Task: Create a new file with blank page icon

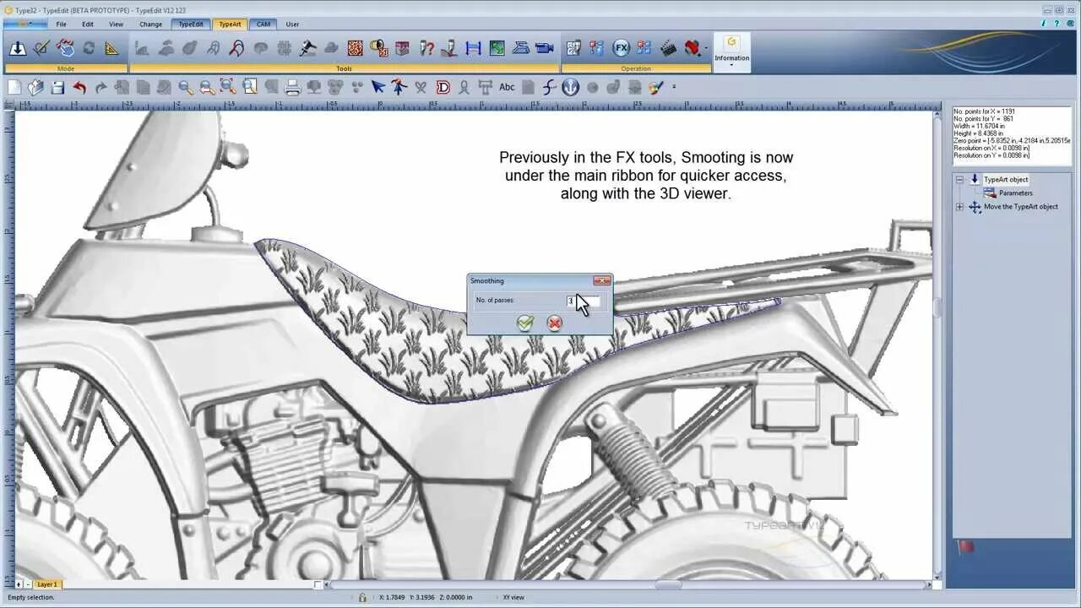Action: click(14, 87)
